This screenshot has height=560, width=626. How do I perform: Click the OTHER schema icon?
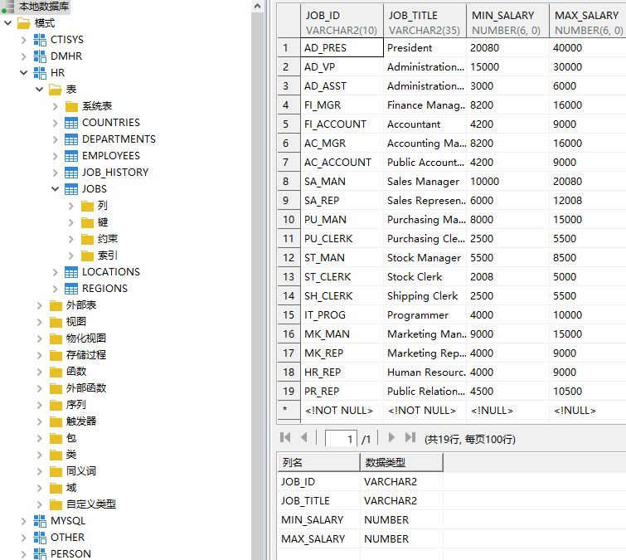pos(40,538)
